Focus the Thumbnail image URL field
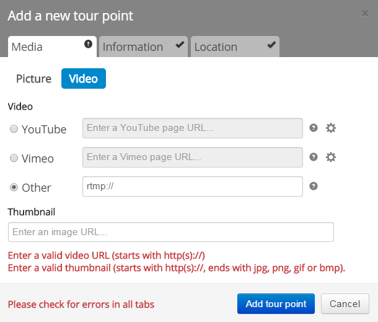 171,232
